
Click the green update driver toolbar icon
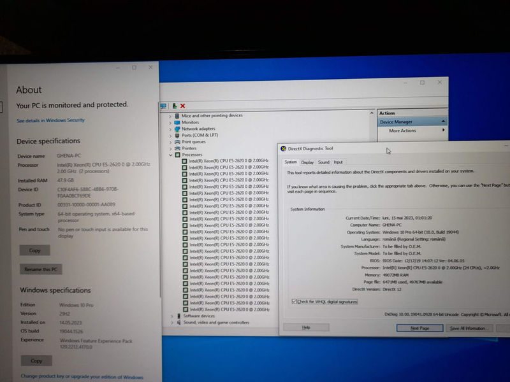click(175, 106)
